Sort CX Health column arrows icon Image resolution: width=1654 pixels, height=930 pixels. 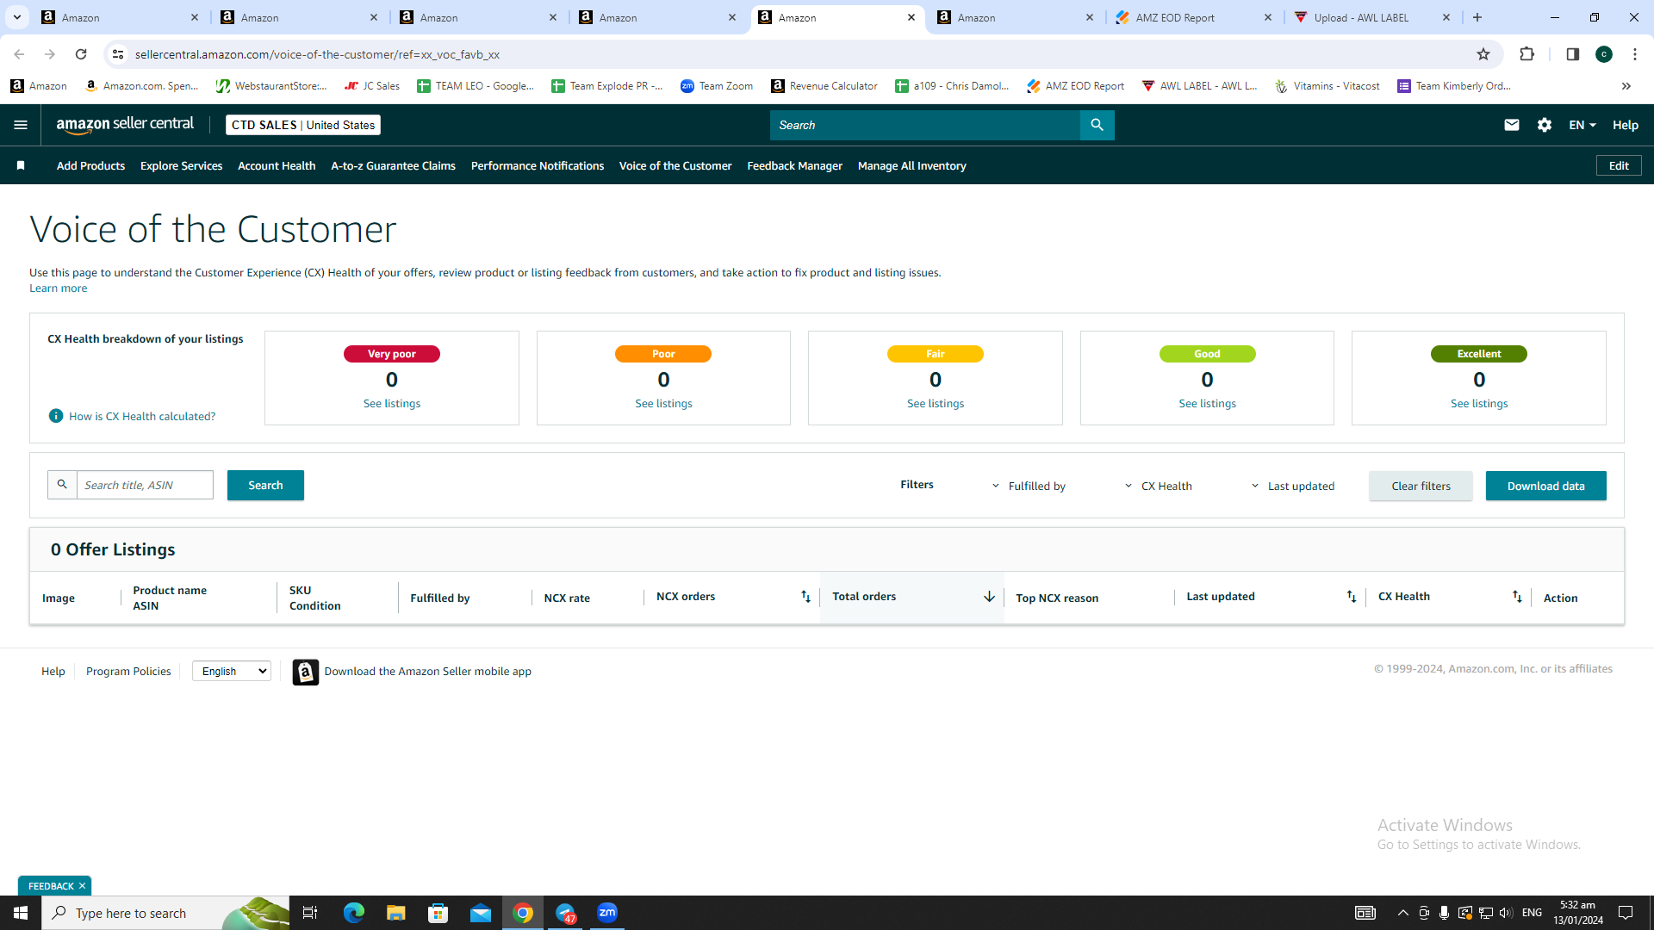pos(1517,597)
